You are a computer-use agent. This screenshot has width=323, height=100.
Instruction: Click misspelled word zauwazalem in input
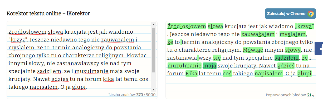coord(118,40)
